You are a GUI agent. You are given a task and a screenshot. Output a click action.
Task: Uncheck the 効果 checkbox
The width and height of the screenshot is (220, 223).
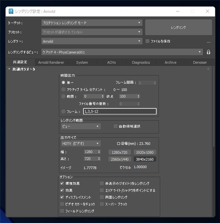coord(62,190)
